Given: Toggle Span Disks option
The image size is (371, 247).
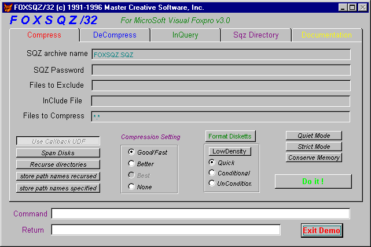Looking at the screenshot, I should 58,153.
